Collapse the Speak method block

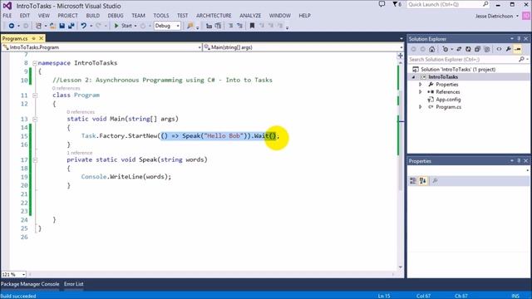click(35, 159)
